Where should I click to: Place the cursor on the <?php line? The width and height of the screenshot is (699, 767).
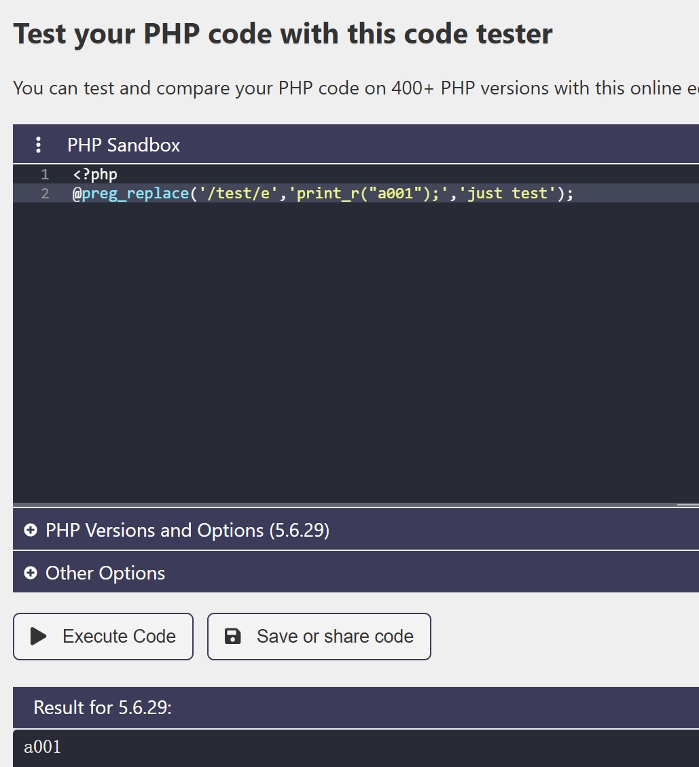tap(95, 175)
